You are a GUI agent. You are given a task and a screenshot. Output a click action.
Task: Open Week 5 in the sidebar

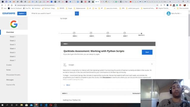tap(12, 53)
